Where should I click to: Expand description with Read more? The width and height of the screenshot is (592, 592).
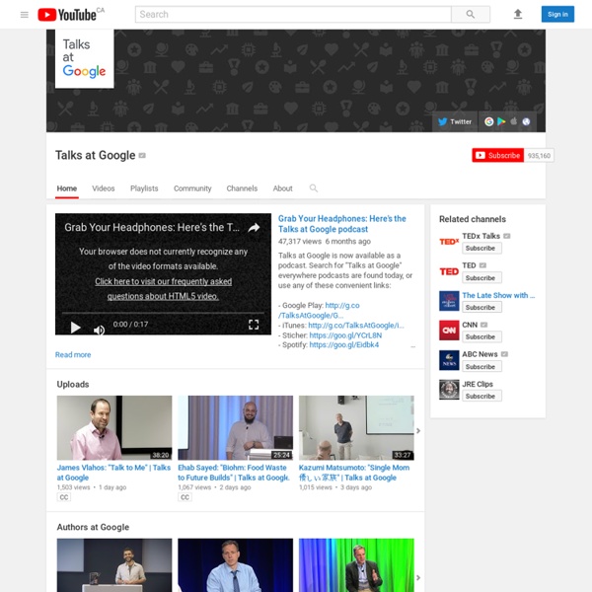pyautogui.click(x=73, y=354)
